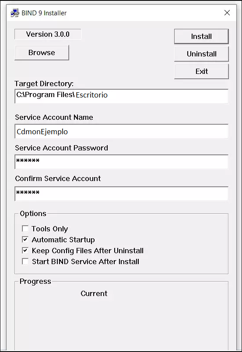Quit the installer via Exit button

pyautogui.click(x=201, y=71)
